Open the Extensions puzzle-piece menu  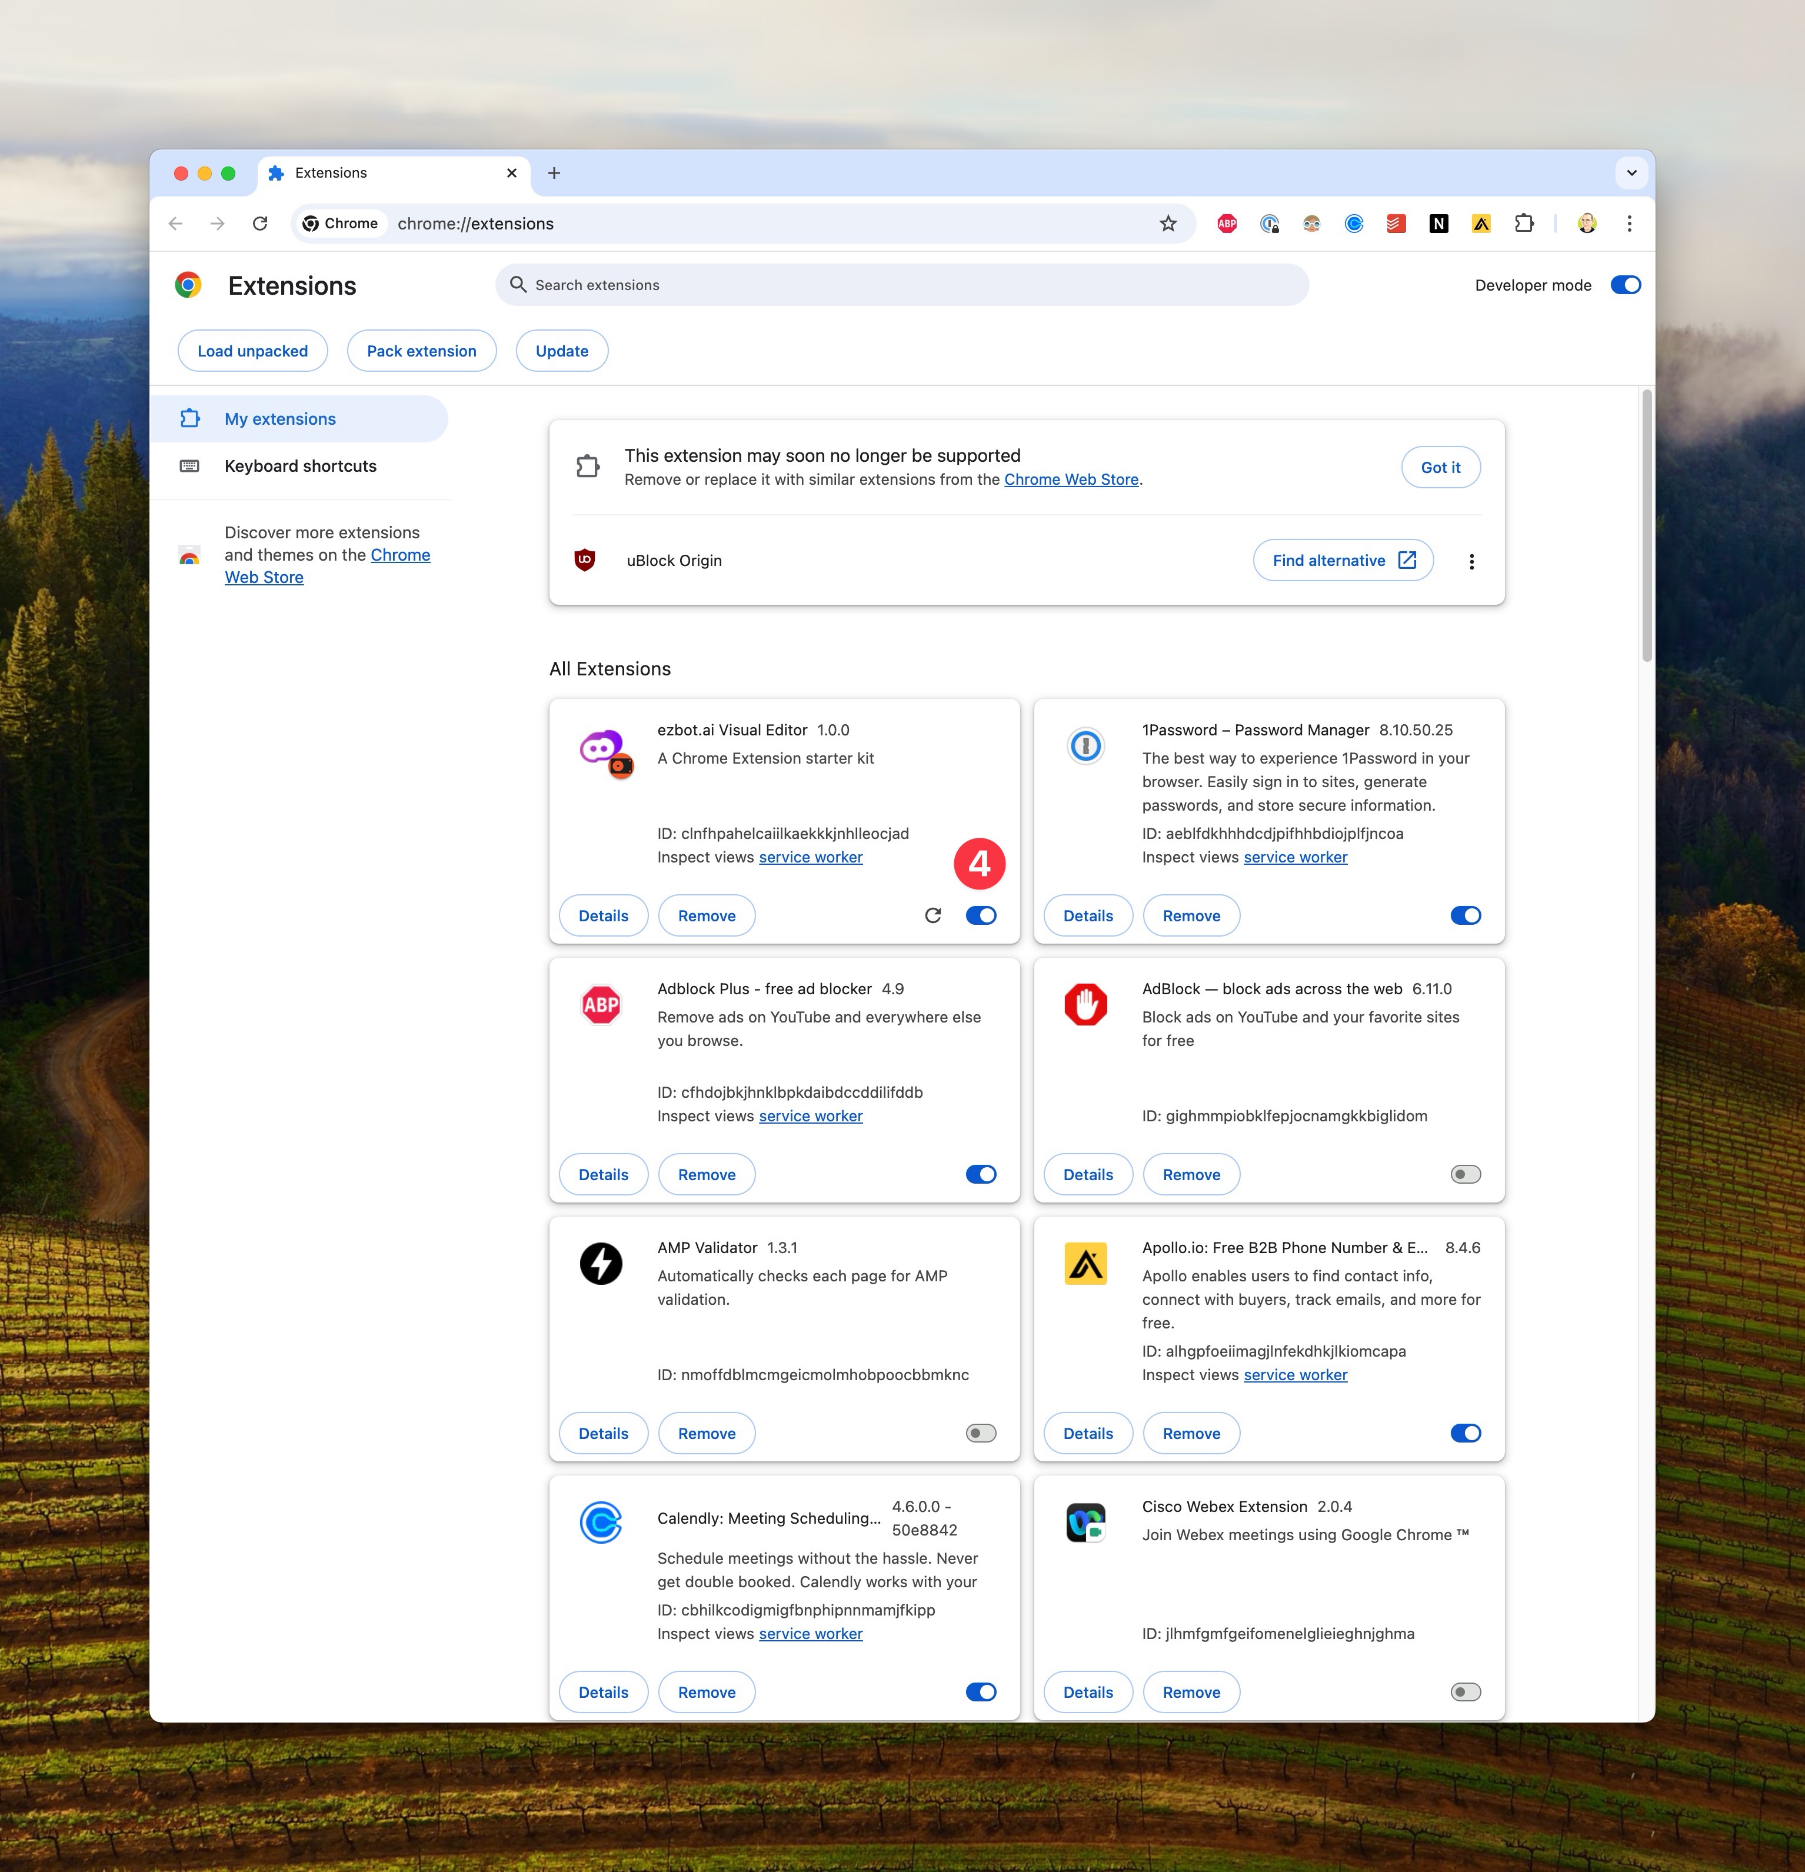pos(1524,224)
